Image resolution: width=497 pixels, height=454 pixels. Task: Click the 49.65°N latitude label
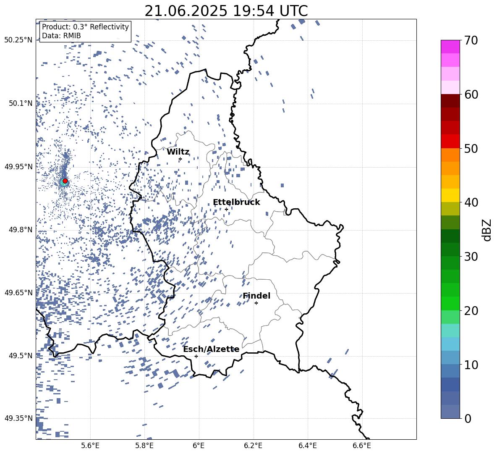18,292
